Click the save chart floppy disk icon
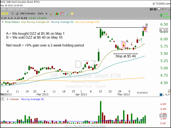The height and width of the screenshot is (128, 171). tap(159, 9)
